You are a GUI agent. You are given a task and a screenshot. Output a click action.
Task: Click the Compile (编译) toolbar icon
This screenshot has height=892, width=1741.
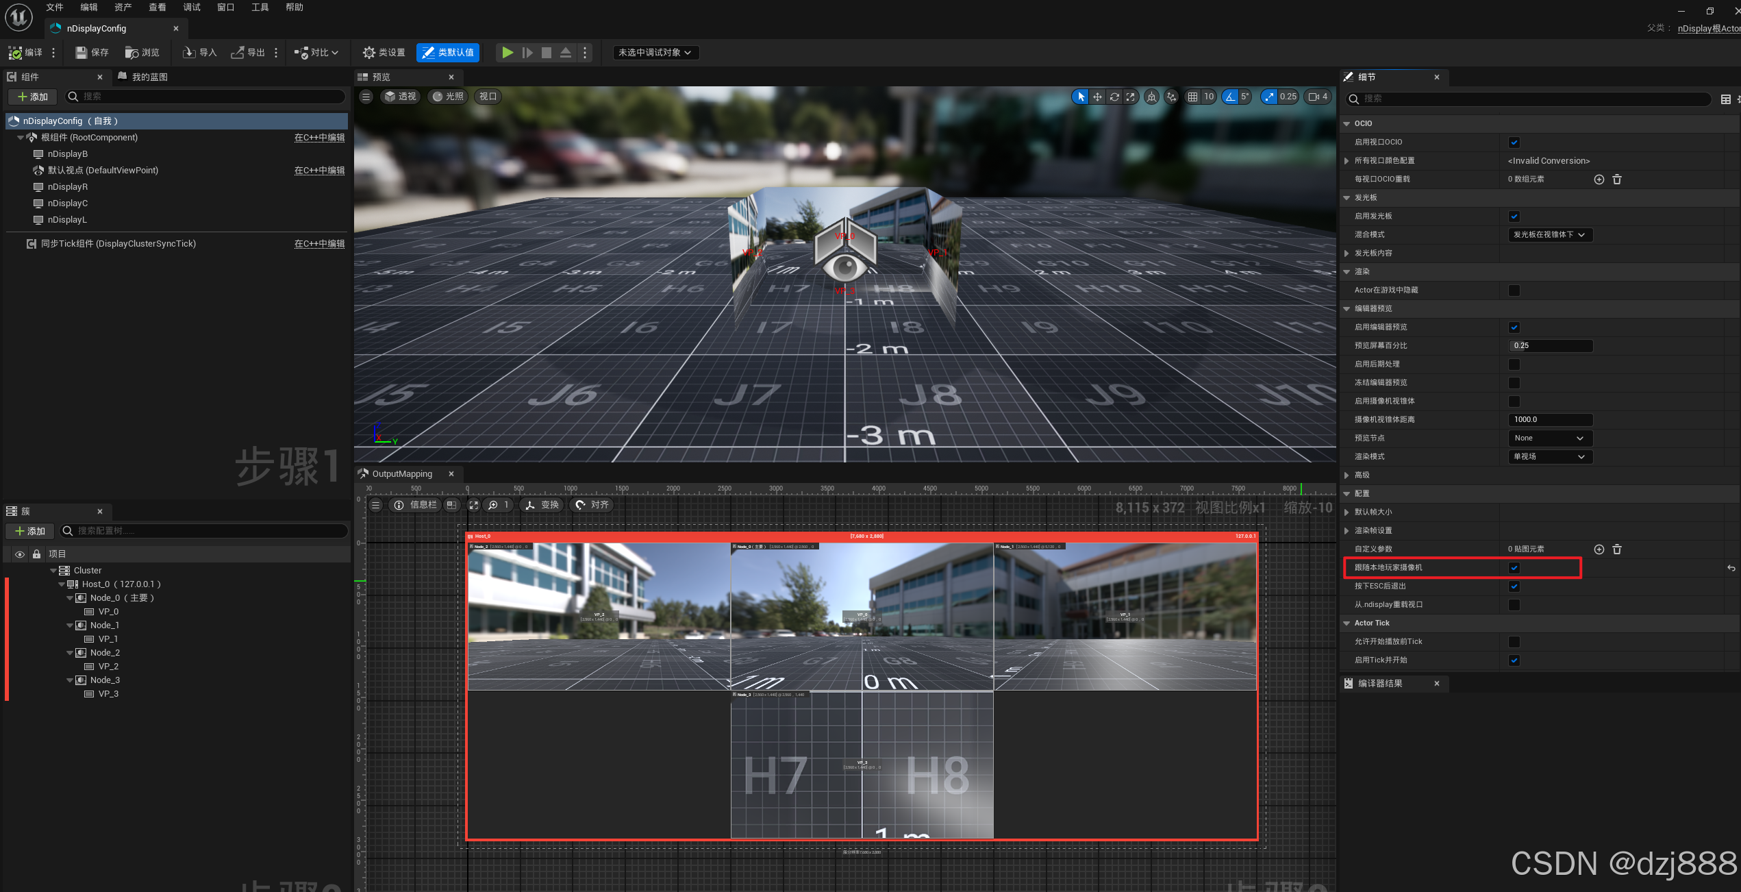(x=16, y=53)
